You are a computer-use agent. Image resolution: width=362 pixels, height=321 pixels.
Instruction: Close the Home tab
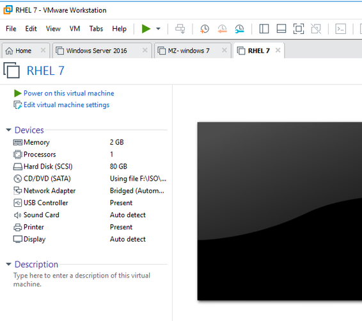43,50
